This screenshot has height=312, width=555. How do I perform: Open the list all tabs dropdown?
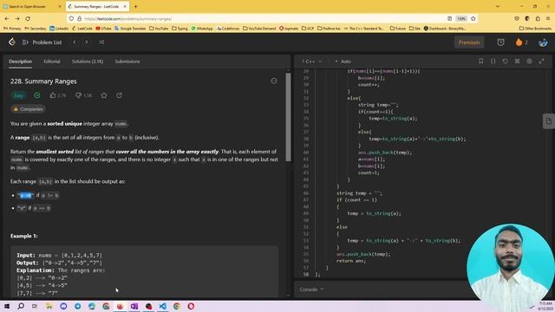[498, 6]
